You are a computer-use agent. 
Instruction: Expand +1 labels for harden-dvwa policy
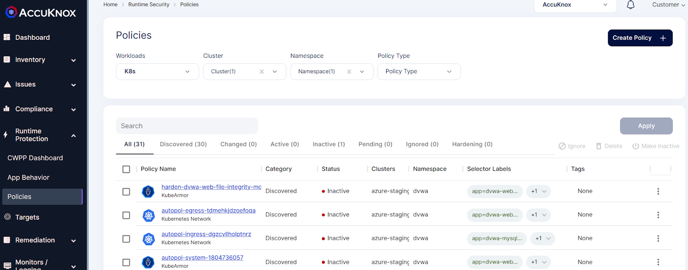[x=538, y=191]
